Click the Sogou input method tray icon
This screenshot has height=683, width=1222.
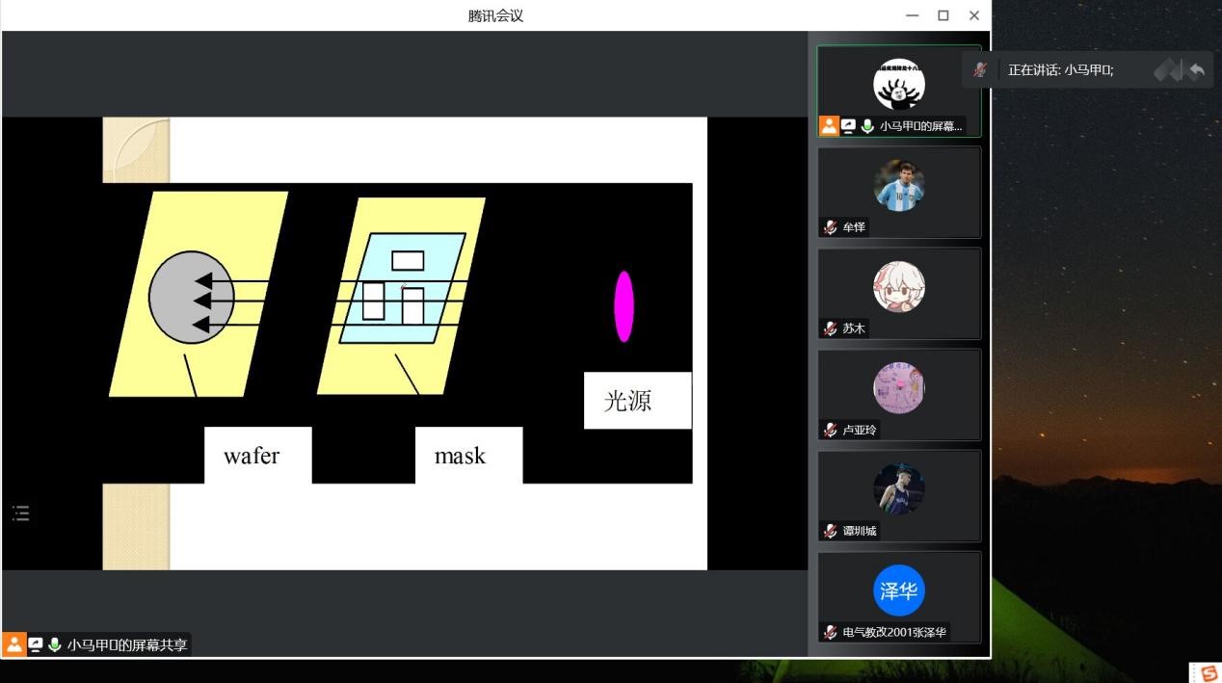pyautogui.click(x=1209, y=672)
